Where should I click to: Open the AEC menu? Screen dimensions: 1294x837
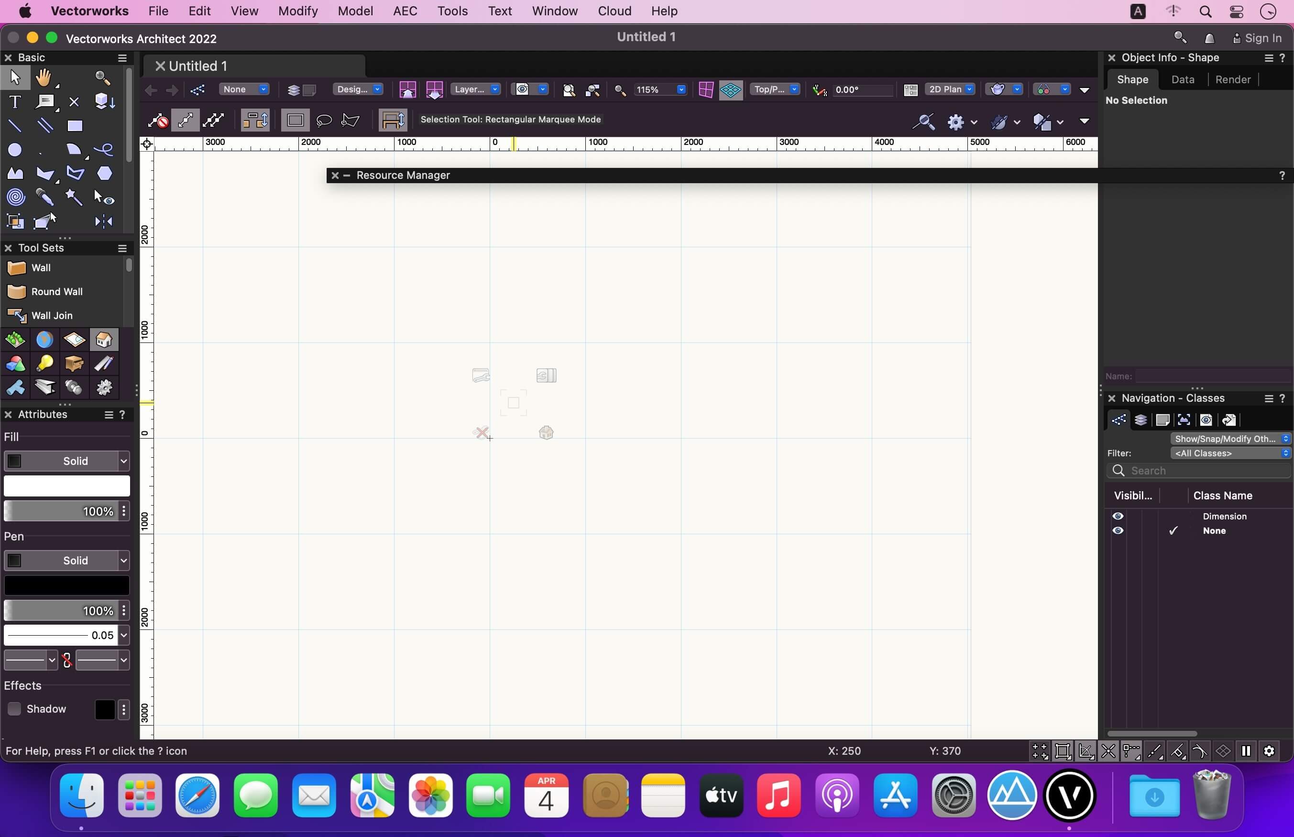405,11
